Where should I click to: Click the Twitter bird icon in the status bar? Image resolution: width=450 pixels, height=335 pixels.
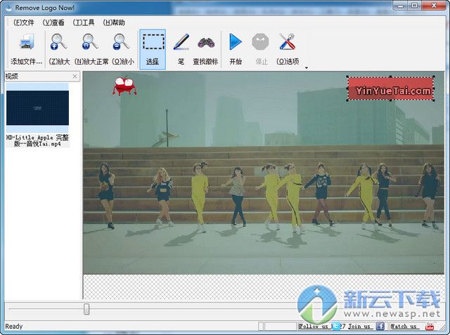pyautogui.click(x=336, y=326)
